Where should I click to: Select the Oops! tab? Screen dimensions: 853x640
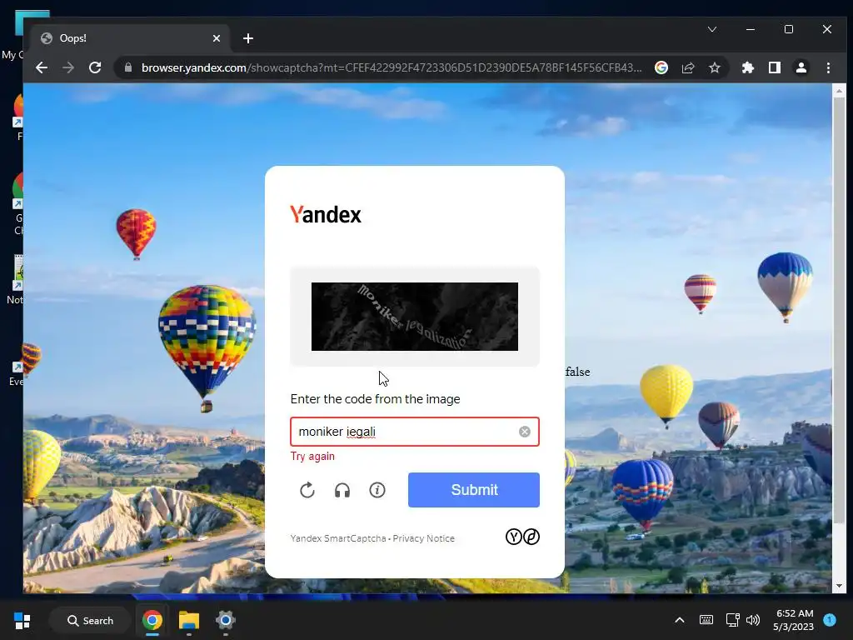point(131,38)
